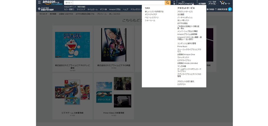This screenshot has height=126, width=268.
Task: Click ショールーム in list menu
Action: click(x=150, y=20)
